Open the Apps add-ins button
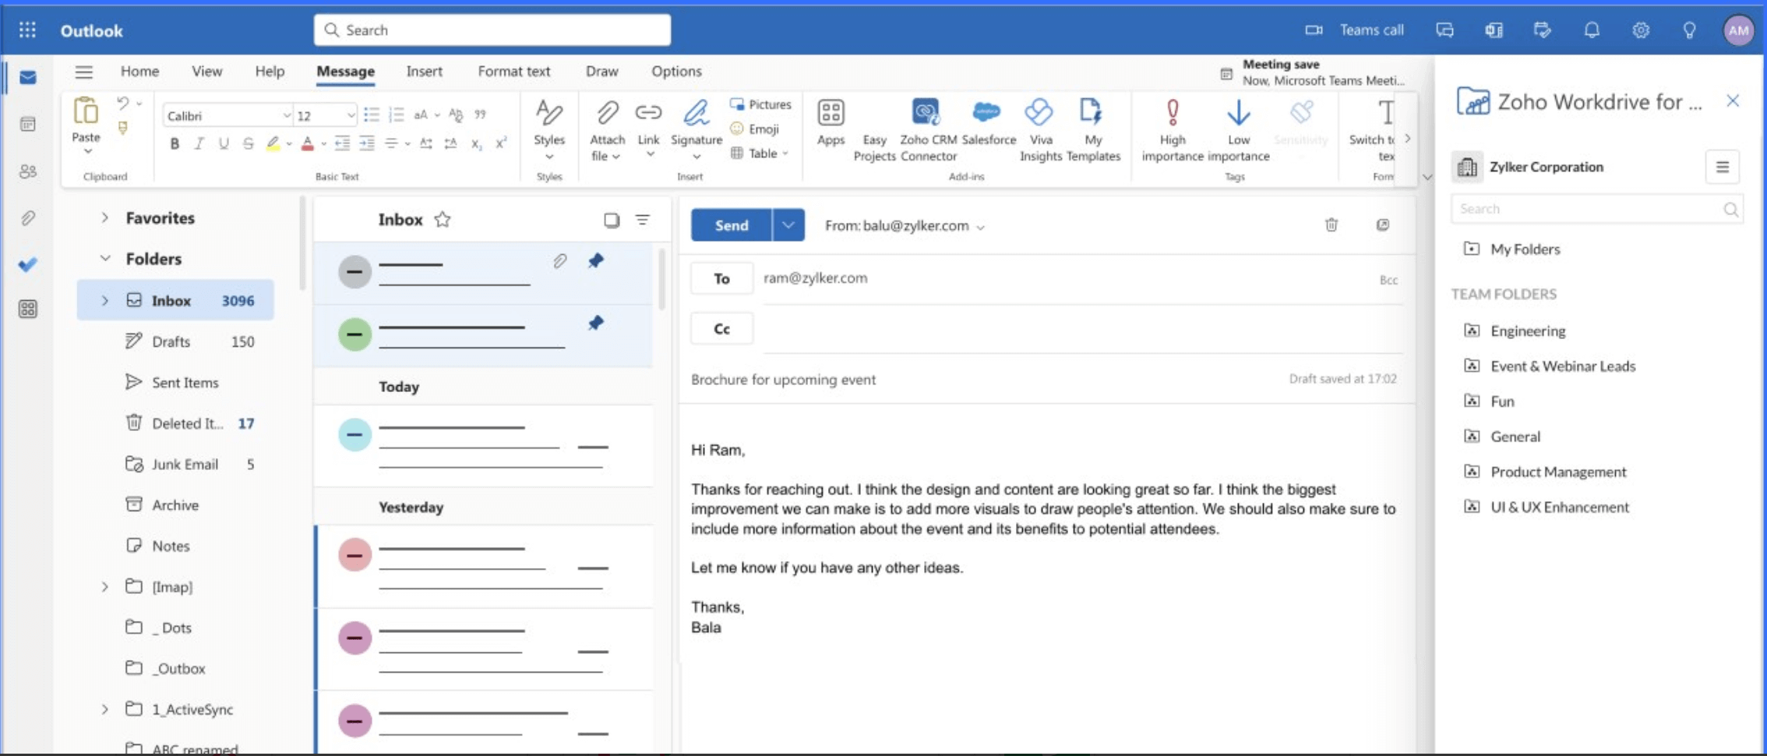The height and width of the screenshot is (756, 1767). [831, 122]
